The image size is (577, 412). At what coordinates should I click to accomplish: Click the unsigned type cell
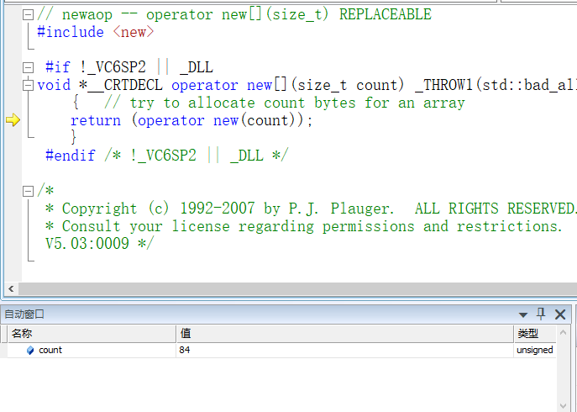point(535,350)
